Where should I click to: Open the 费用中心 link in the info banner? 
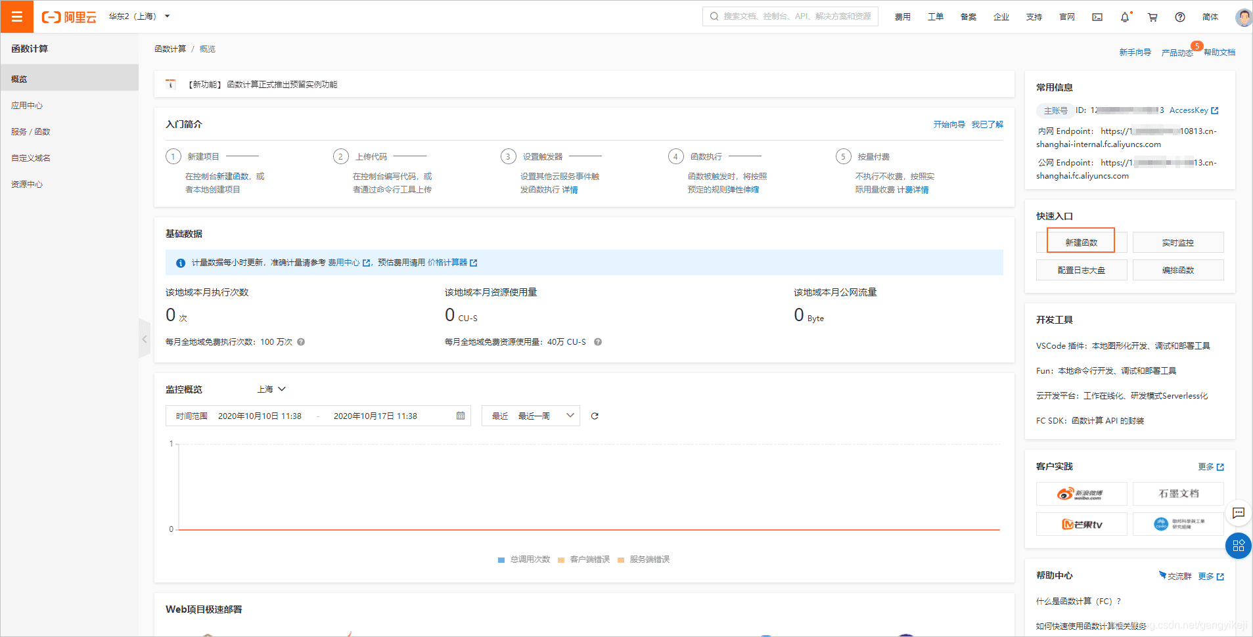pos(349,263)
